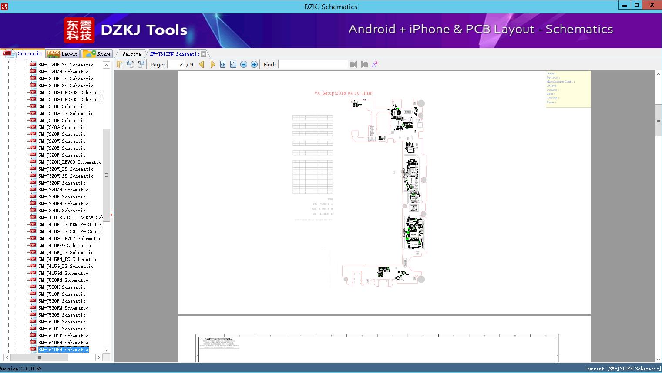
Task: Open SM-J320F Schematic
Action: (62, 155)
